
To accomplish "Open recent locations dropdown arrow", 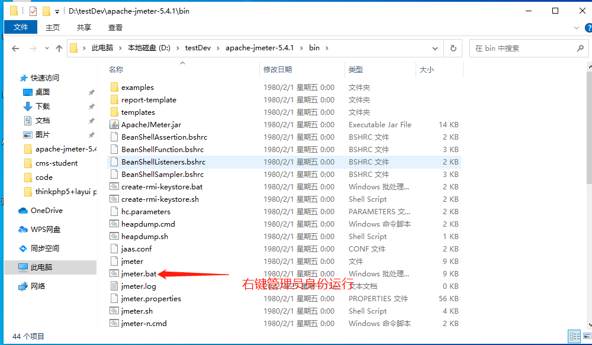I will tap(47, 49).
